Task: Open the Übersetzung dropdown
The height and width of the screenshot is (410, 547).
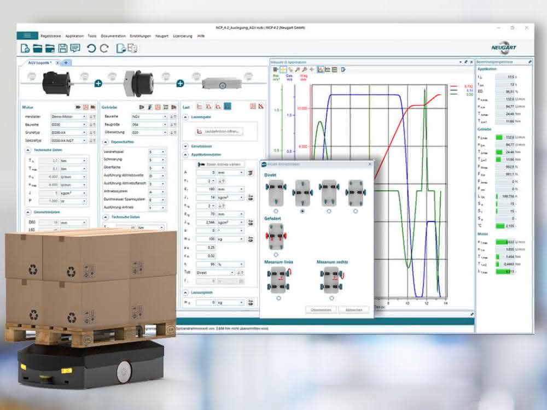Action: coord(149,132)
